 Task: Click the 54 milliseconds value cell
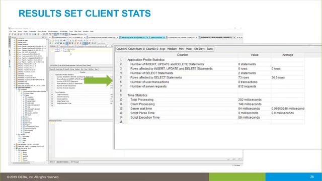255,109
